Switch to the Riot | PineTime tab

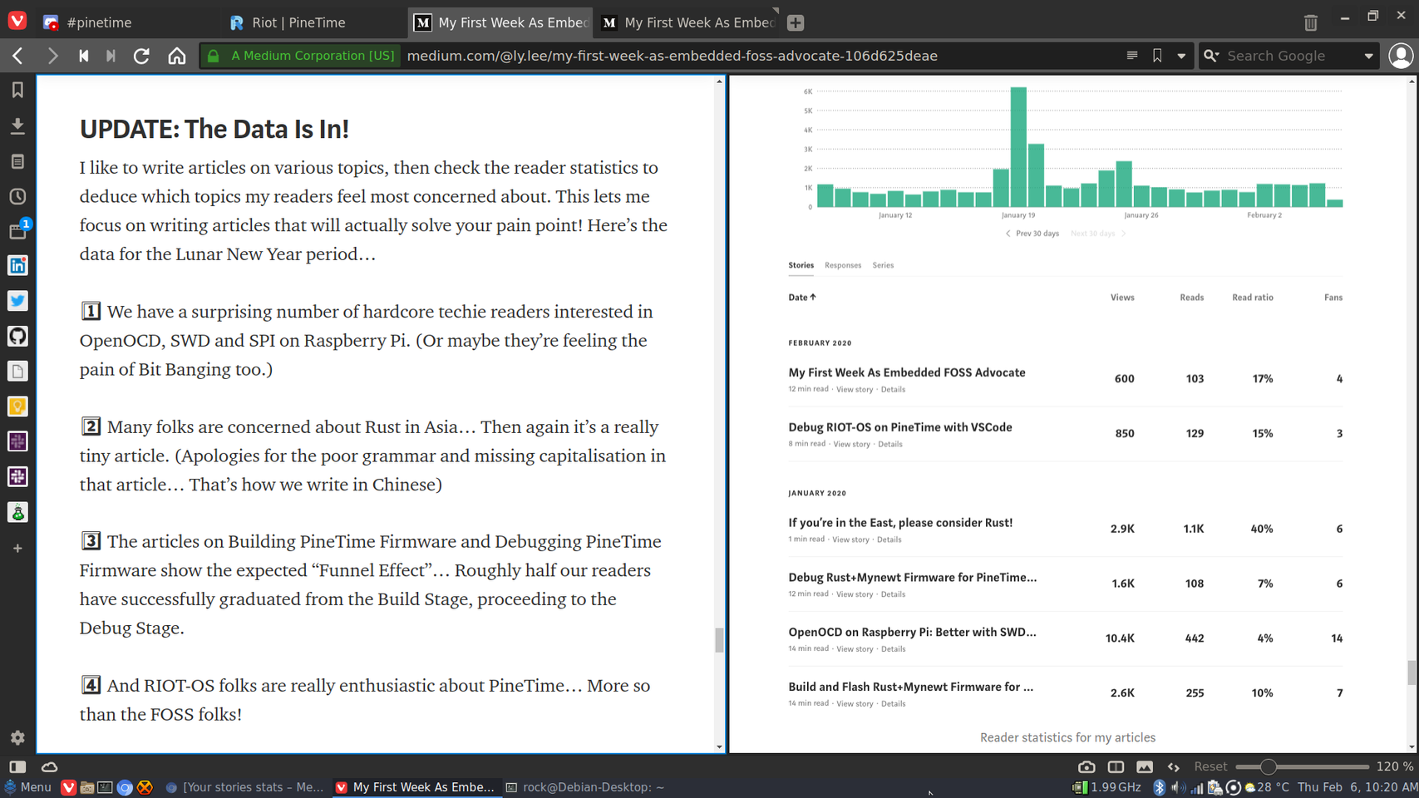(x=298, y=22)
